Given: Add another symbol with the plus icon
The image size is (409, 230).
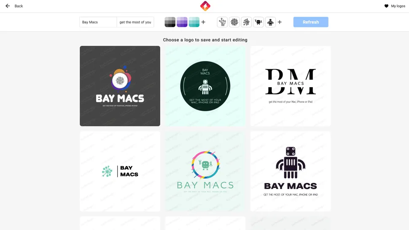Looking at the screenshot, I should pyautogui.click(x=280, y=22).
